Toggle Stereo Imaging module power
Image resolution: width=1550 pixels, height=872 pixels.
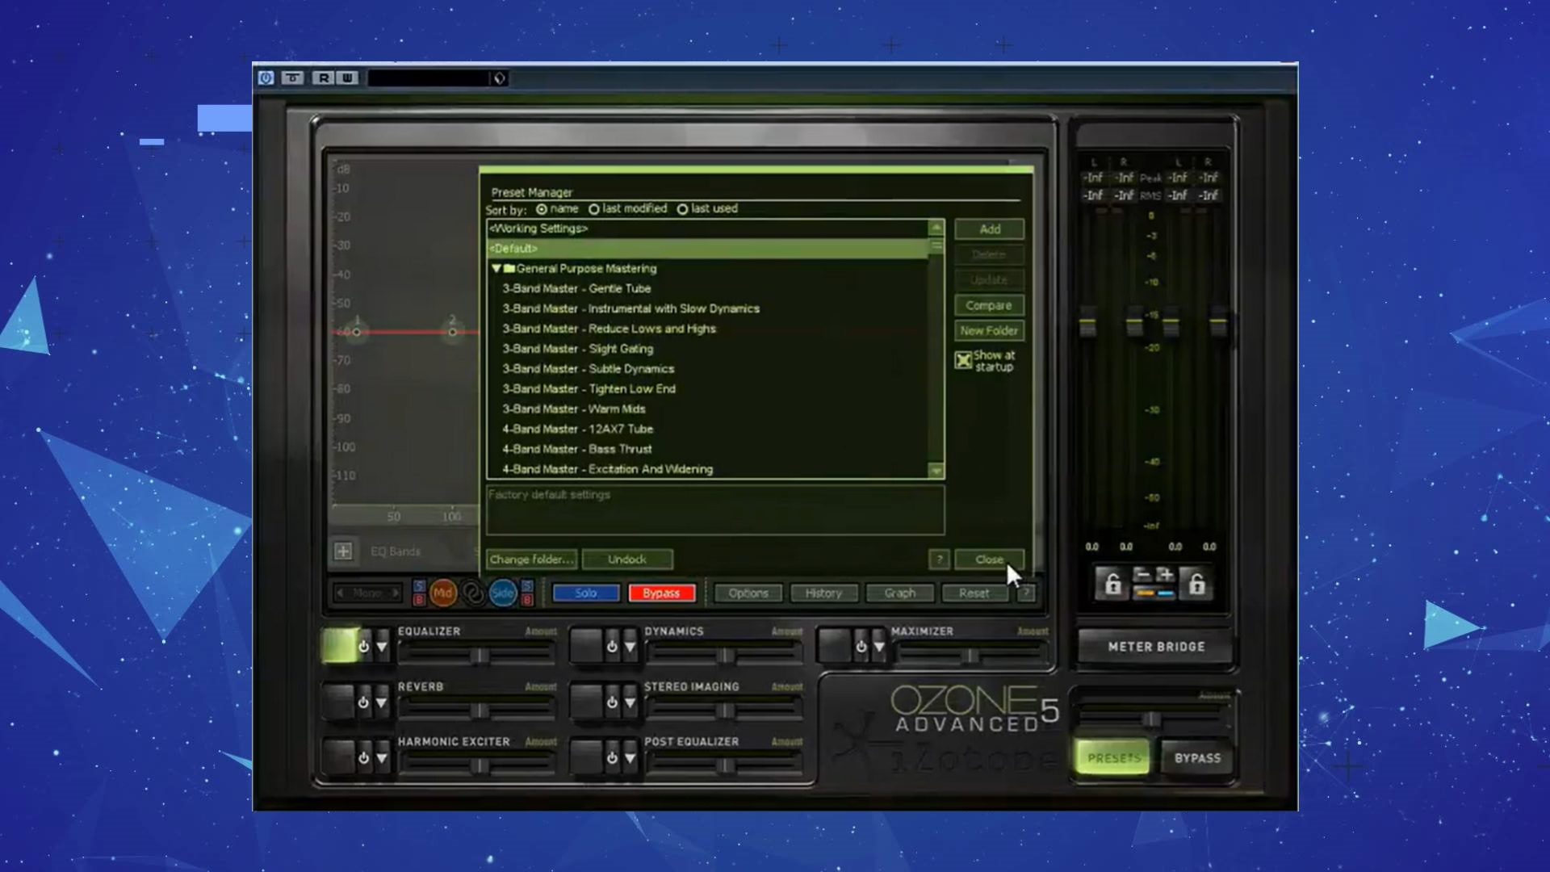[x=612, y=702]
